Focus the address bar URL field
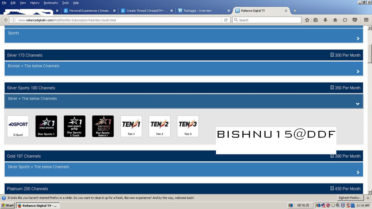Screen dimensions: 372x209 (119, 20)
